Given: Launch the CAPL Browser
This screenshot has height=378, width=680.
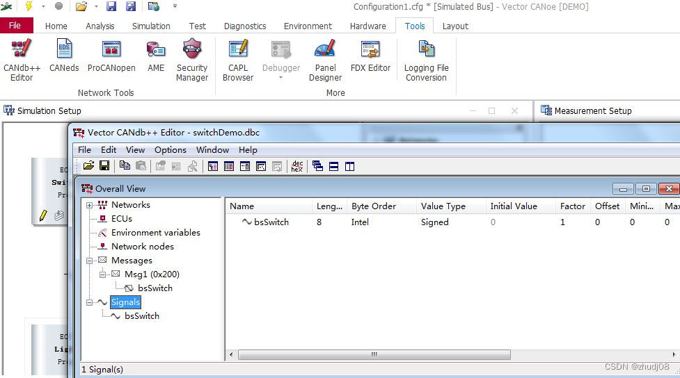Looking at the screenshot, I should [238, 60].
